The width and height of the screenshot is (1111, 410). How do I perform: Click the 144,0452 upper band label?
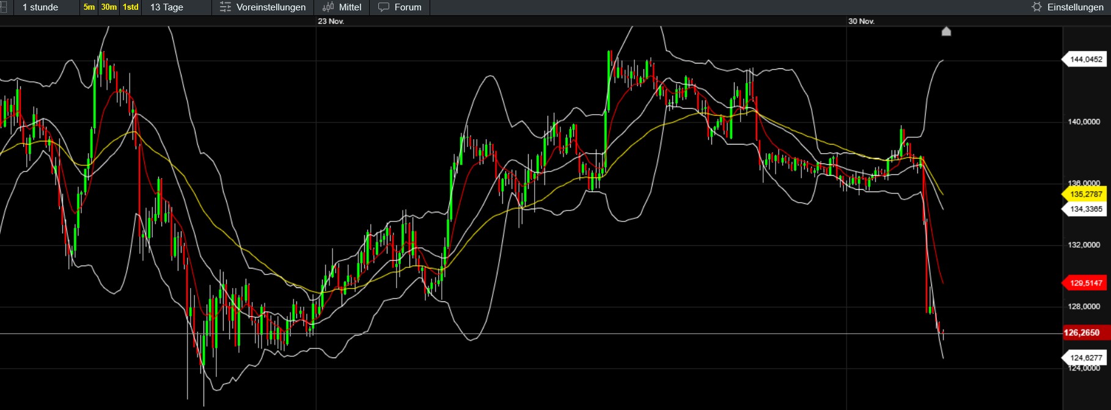[x=1086, y=60]
